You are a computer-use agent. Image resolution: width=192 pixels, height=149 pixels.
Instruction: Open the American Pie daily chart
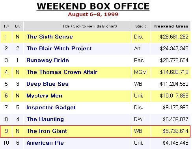(45, 143)
